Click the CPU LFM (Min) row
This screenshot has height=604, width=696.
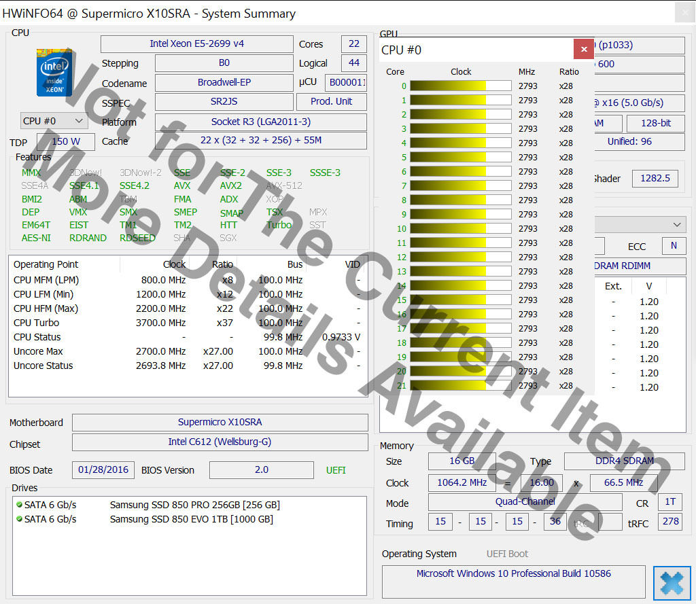click(188, 294)
